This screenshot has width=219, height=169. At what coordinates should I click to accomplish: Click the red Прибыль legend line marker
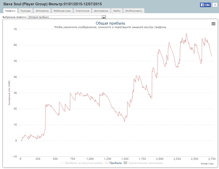pyautogui.click(x=106, y=163)
